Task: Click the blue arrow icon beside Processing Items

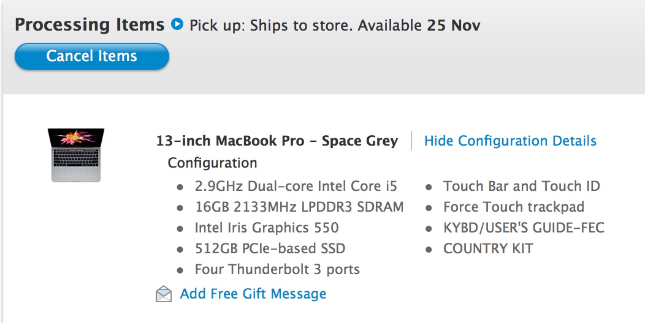Action: pyautogui.click(x=177, y=24)
